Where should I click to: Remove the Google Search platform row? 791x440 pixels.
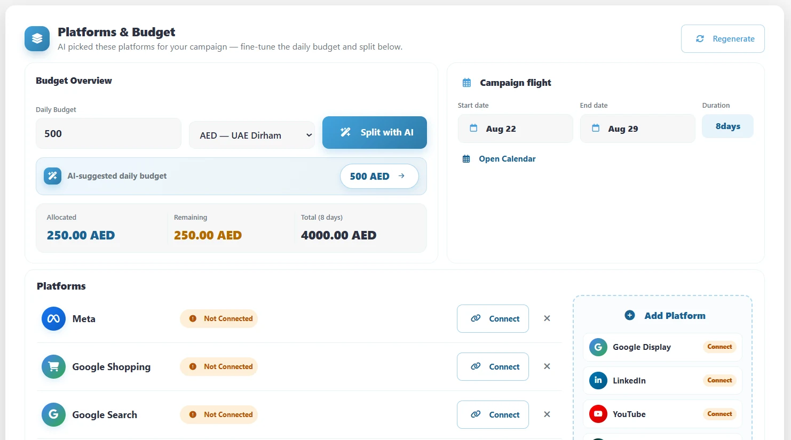[547, 414]
